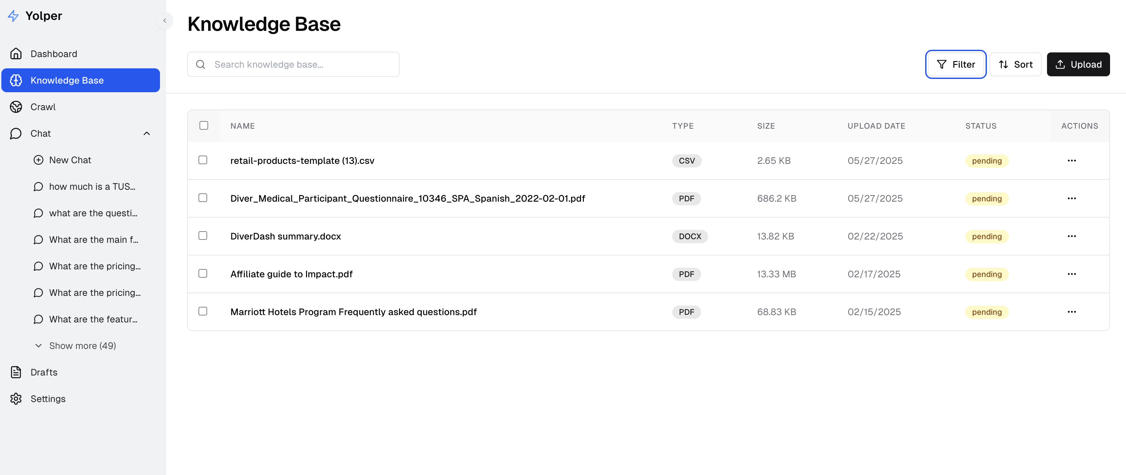Click file name retail-products-template (13).csv

point(302,161)
